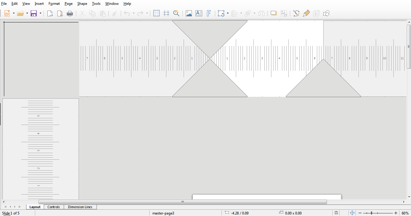Open the Zoom & Pan tool
This screenshot has height=216, width=411.
(176, 13)
